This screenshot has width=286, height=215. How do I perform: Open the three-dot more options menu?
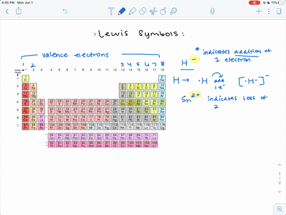pyautogui.click(x=269, y=11)
